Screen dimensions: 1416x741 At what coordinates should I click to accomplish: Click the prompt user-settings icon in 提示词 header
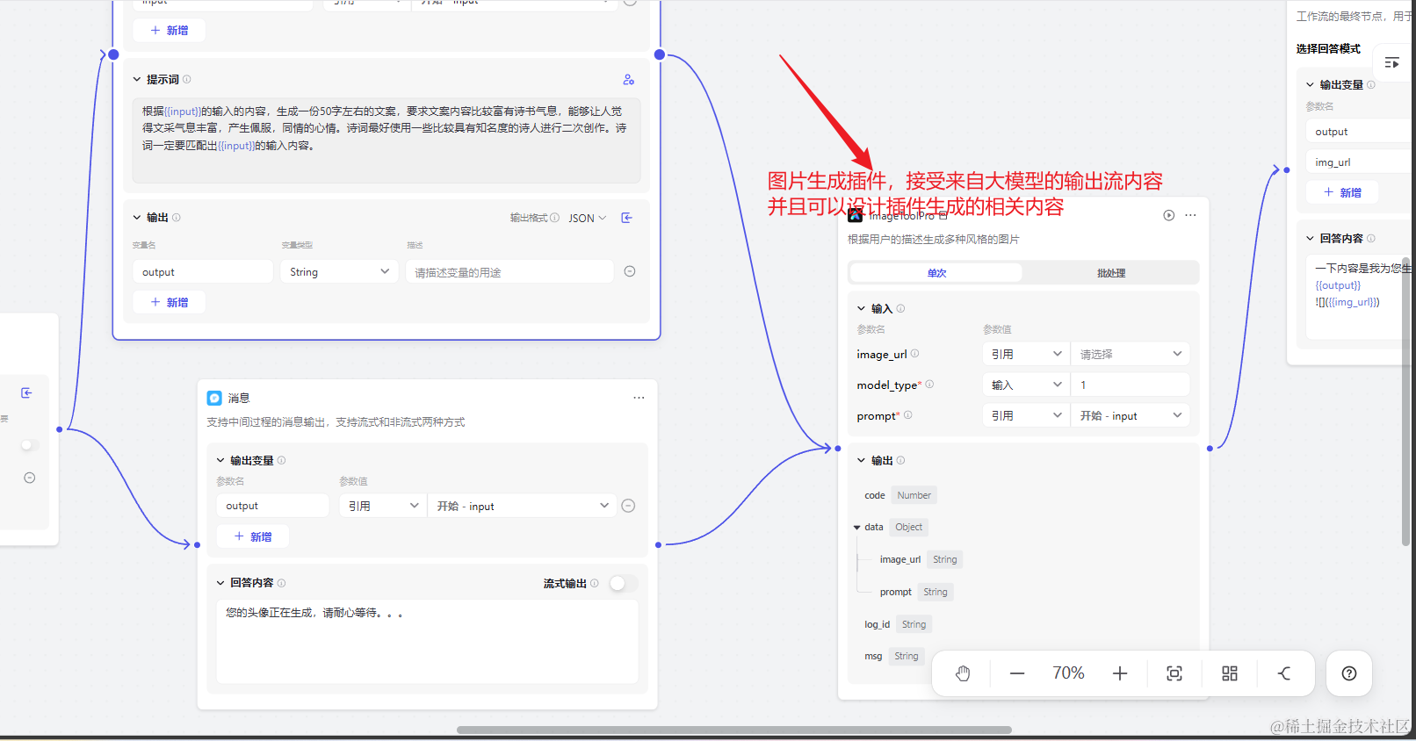point(628,80)
